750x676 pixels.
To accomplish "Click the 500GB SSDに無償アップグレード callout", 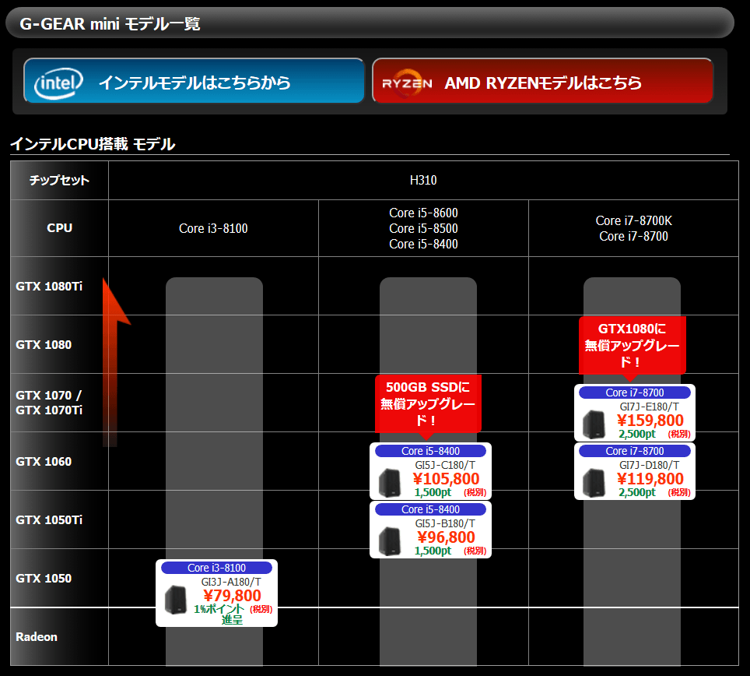I will (x=428, y=404).
